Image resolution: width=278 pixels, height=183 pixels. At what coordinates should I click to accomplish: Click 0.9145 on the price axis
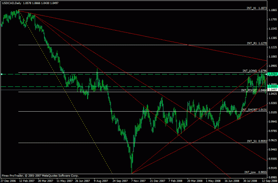pyautogui.click(x=273, y=168)
